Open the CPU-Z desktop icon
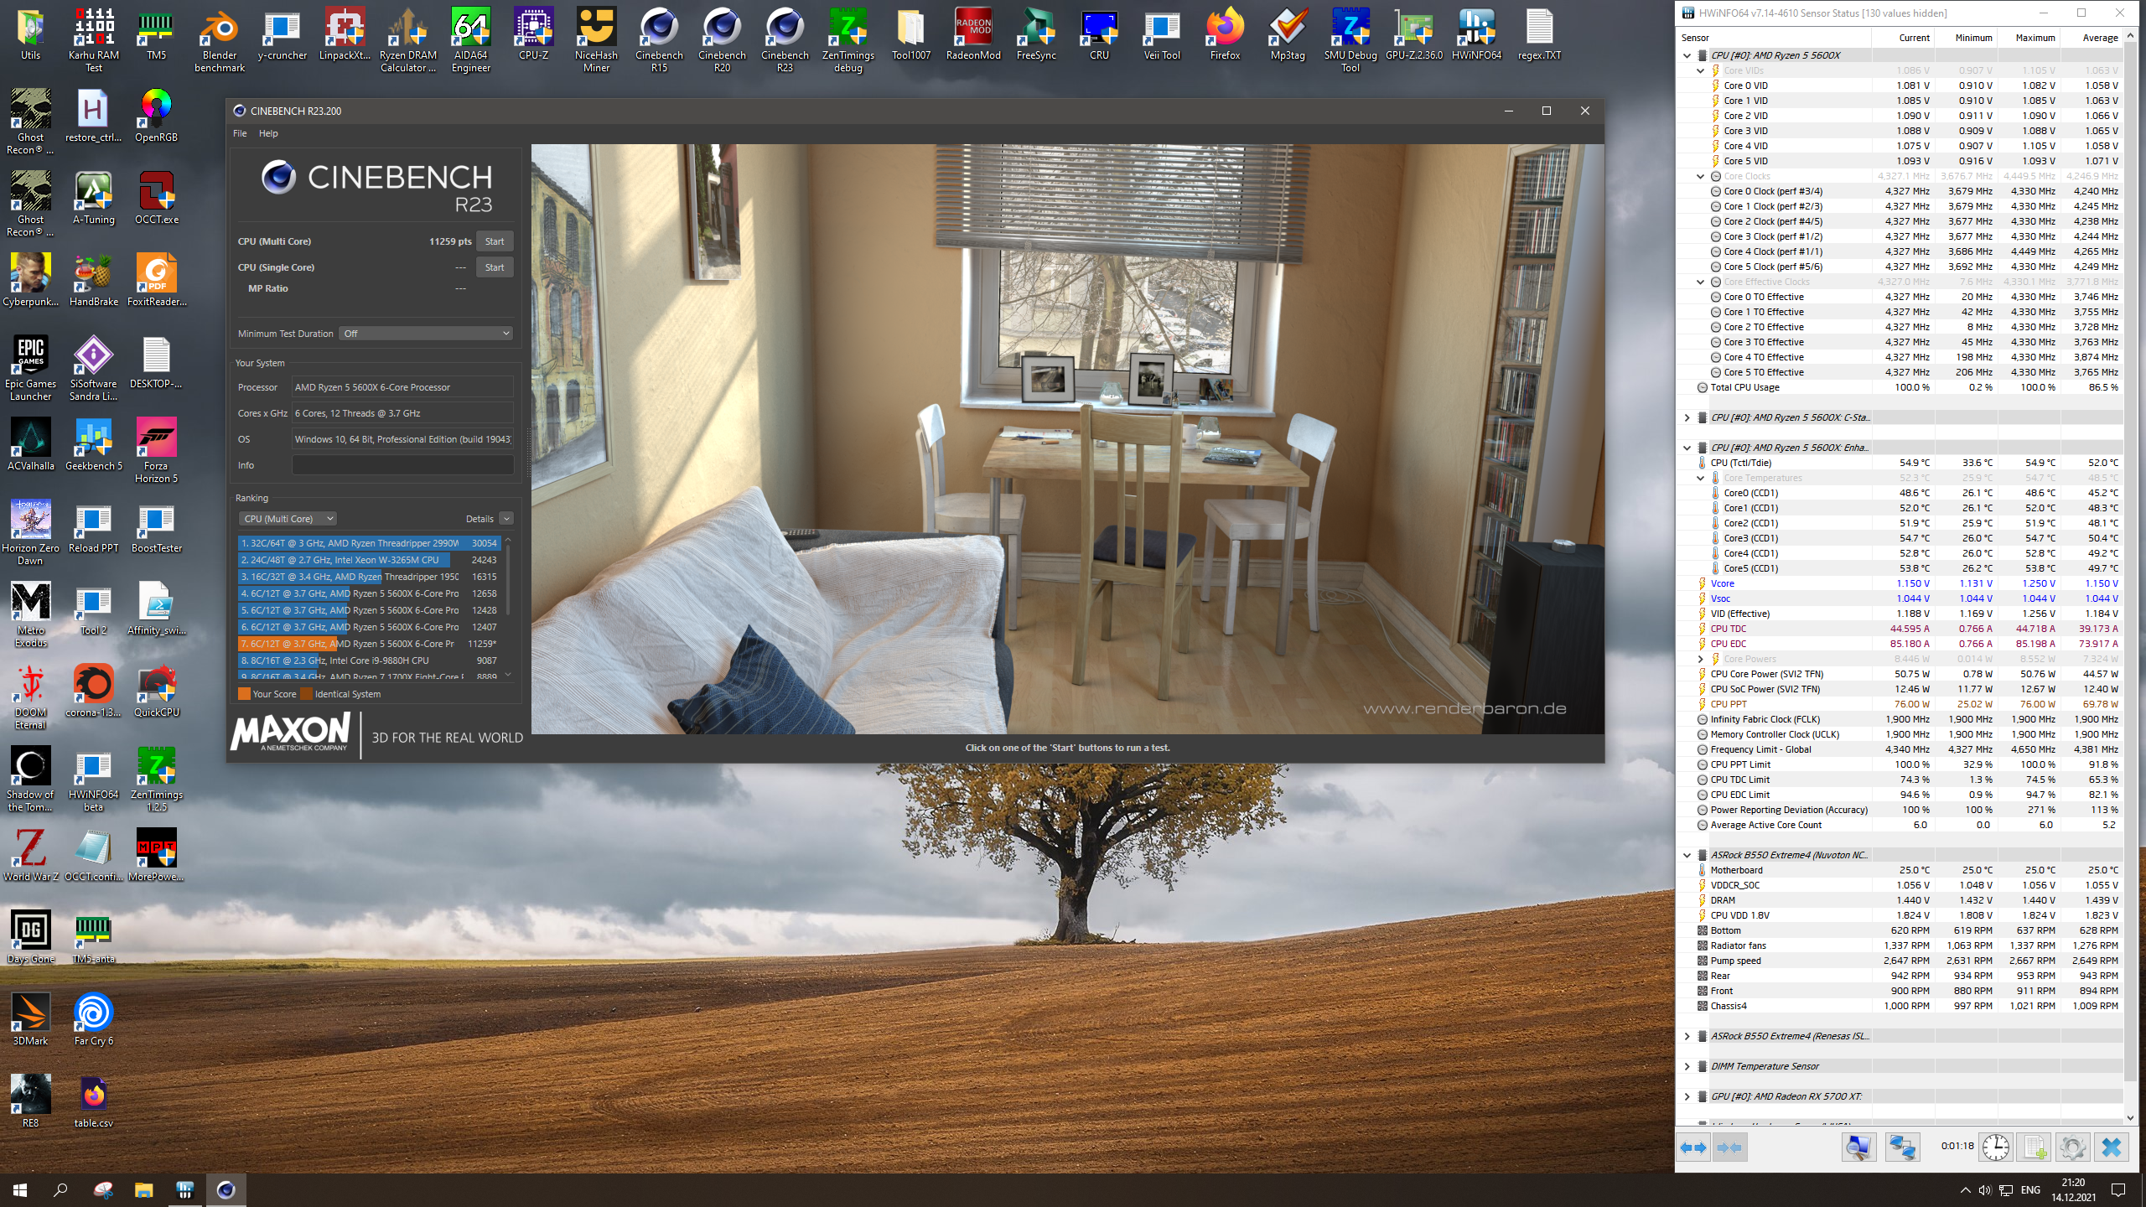 533,35
